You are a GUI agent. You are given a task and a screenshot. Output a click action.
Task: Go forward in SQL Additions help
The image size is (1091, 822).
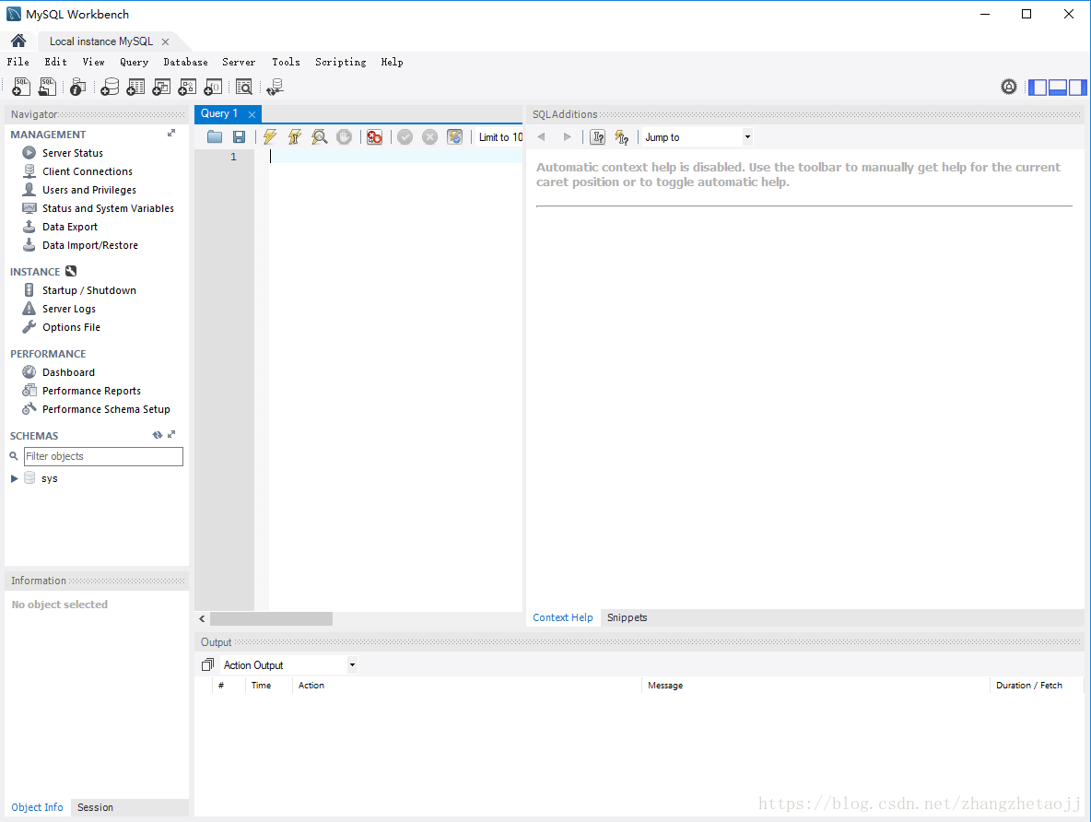coord(567,137)
